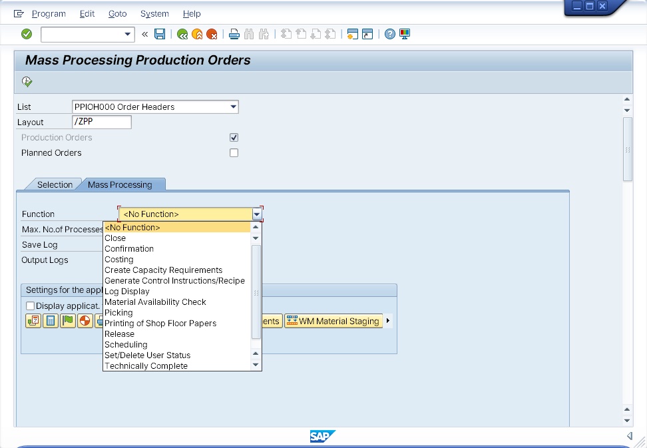The image size is (647, 448).
Task: Switch to the Mass Processing tab
Action: coord(120,185)
